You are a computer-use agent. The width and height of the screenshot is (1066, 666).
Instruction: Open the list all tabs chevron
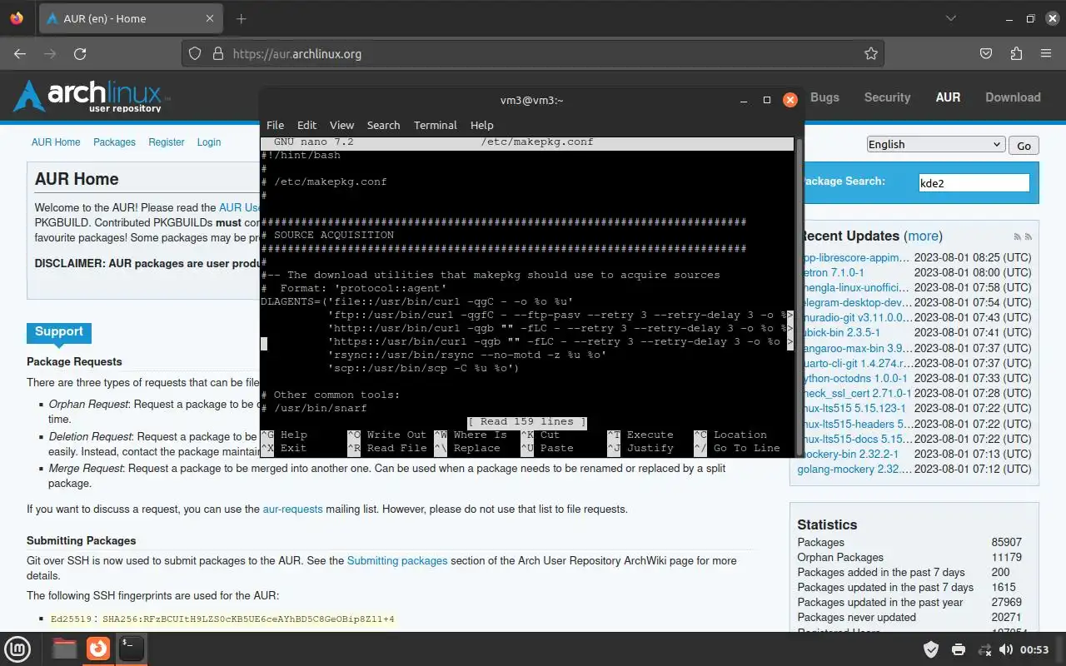coord(951,18)
